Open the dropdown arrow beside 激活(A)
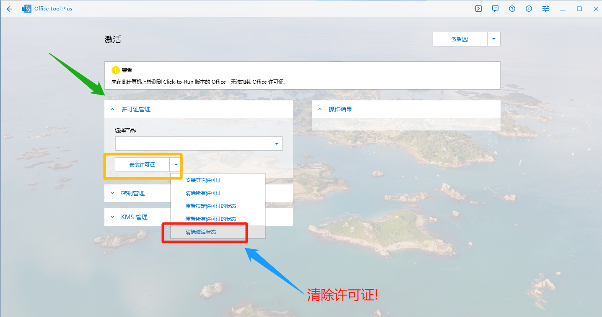602x317 pixels. click(x=493, y=39)
